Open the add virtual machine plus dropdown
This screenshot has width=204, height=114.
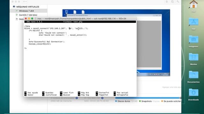[x=25, y=2]
